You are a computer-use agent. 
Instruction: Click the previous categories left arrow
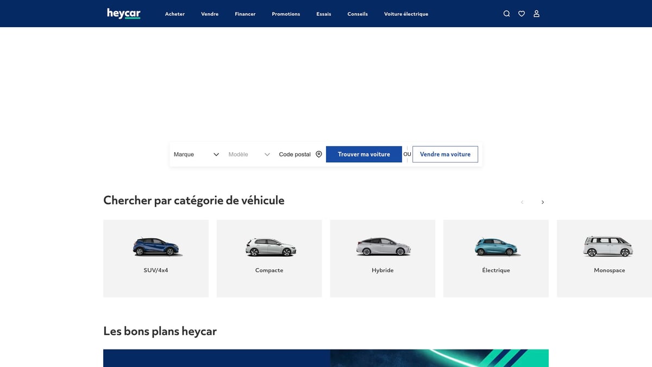coord(522,202)
